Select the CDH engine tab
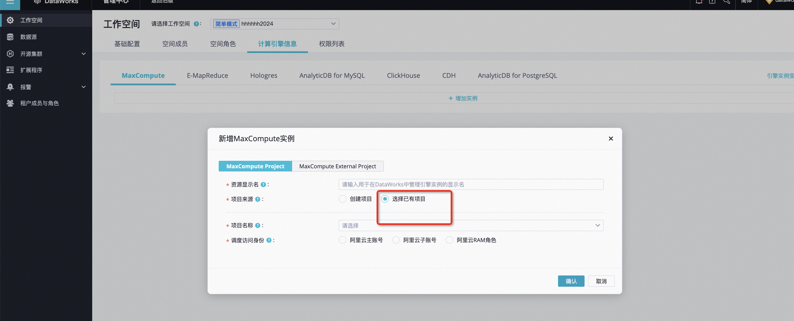The image size is (794, 321). pos(449,75)
